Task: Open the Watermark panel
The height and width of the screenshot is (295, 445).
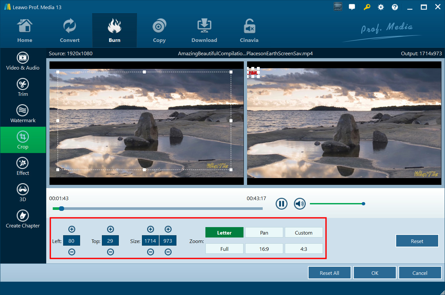Action: 23,114
